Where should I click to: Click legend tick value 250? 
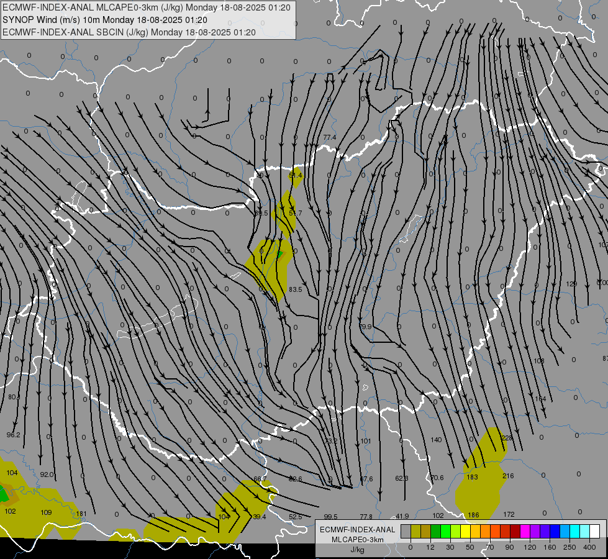(569, 547)
